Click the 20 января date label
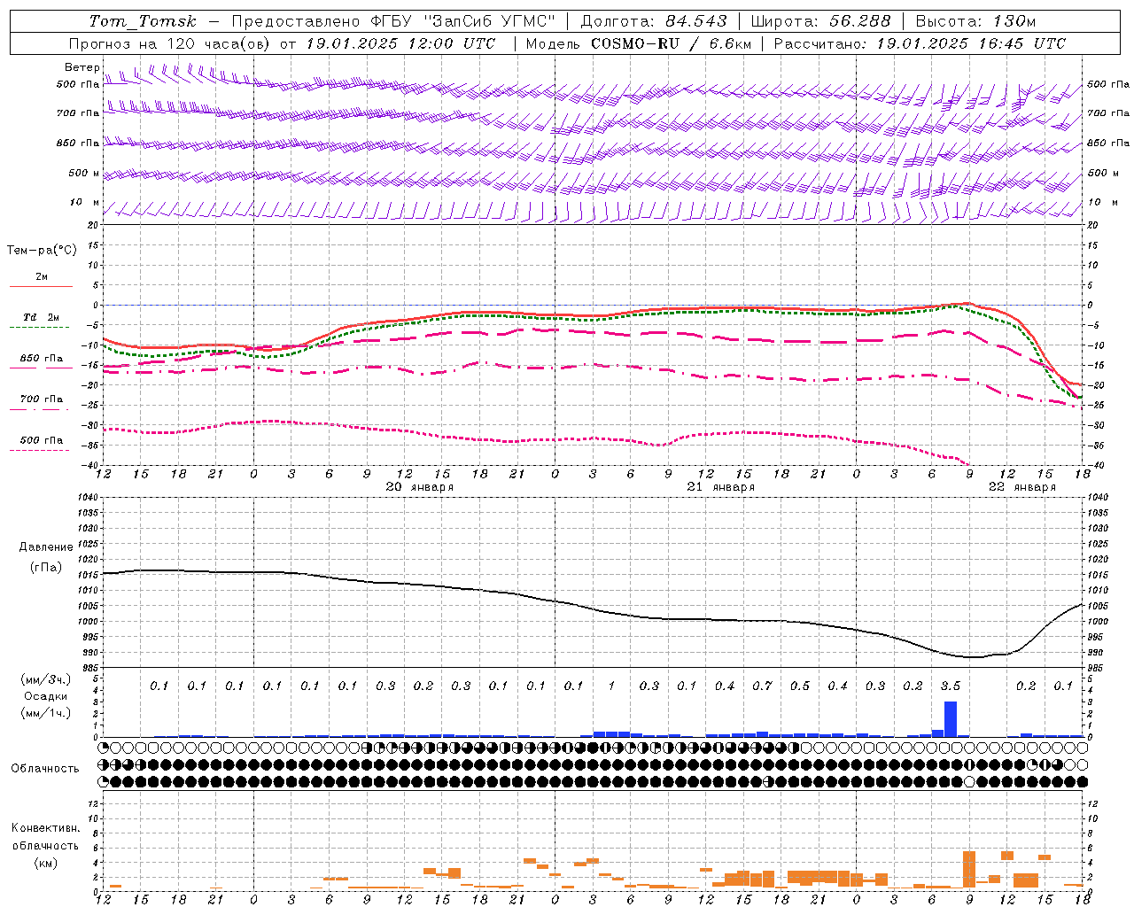1134x907 pixels. click(x=420, y=487)
